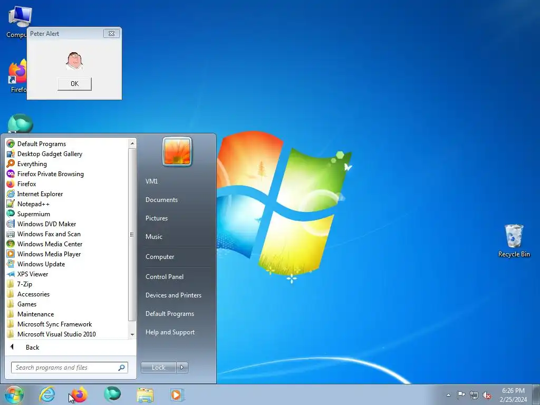
Task: Click the user account picture in the Start menu
Action: 177,151
